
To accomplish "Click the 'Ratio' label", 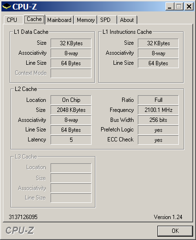I will point(128,100).
